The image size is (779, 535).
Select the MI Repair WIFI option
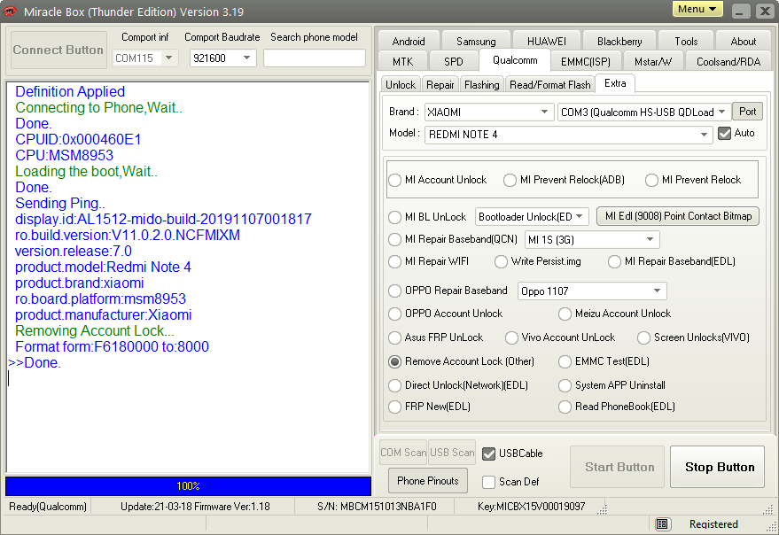point(395,261)
